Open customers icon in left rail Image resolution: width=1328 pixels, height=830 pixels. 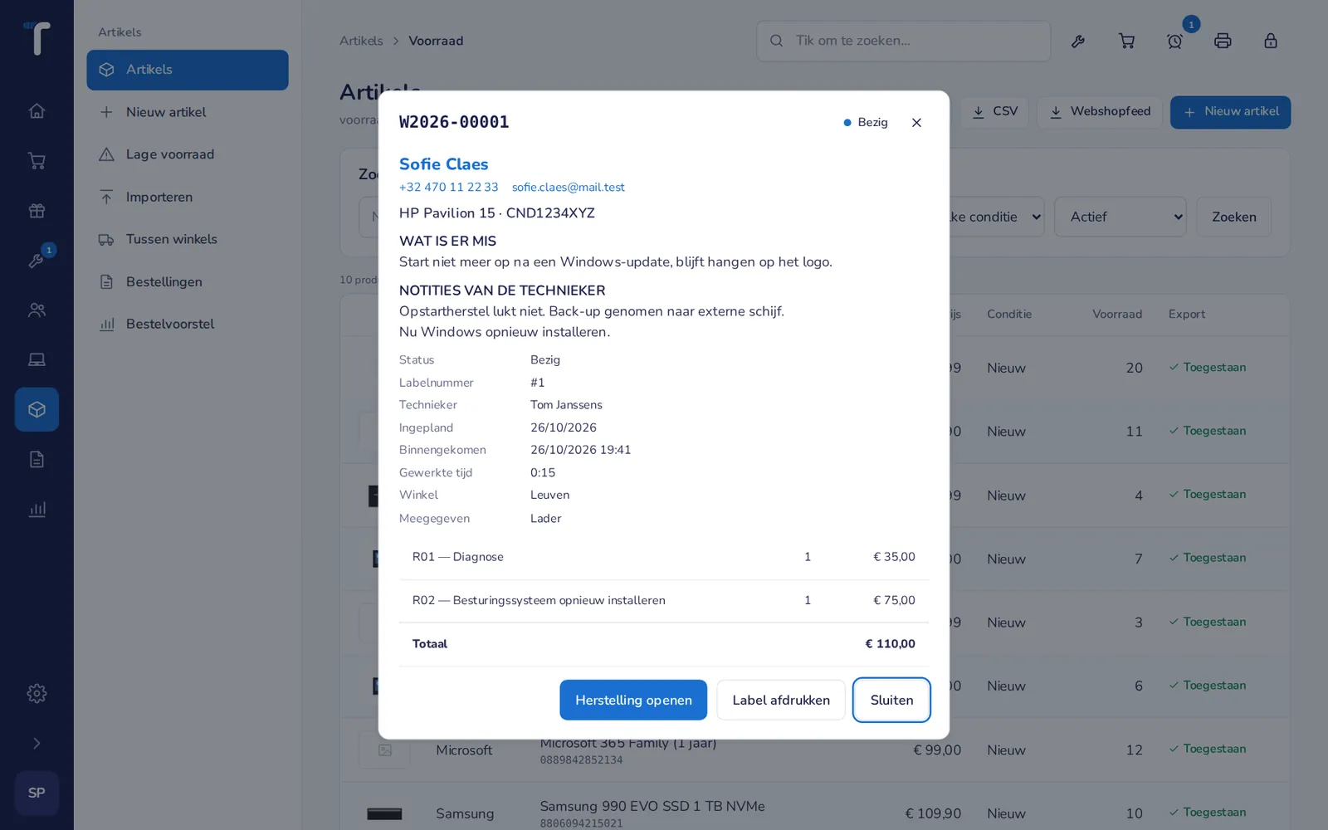pyautogui.click(x=37, y=310)
